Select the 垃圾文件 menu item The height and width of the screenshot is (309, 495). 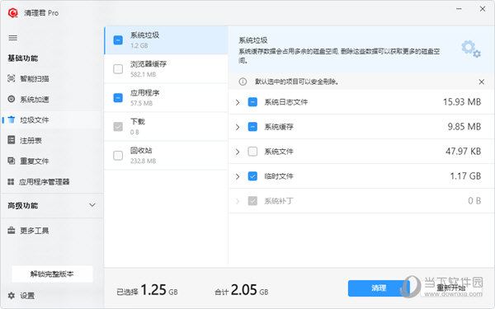click(51, 119)
